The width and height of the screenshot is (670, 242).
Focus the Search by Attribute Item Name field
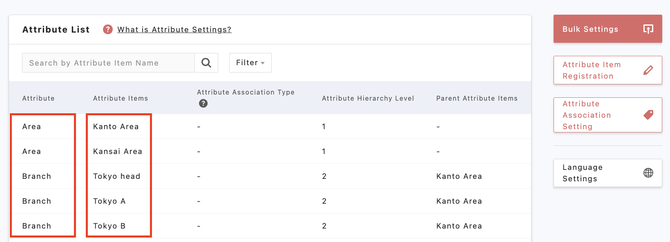[x=108, y=63]
